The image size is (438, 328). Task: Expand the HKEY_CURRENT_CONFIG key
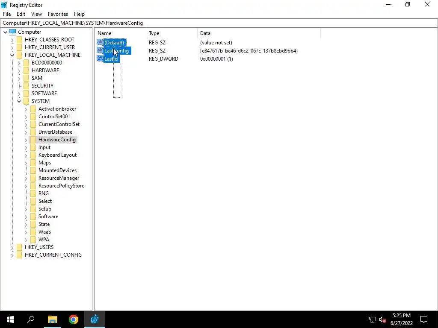[12, 255]
